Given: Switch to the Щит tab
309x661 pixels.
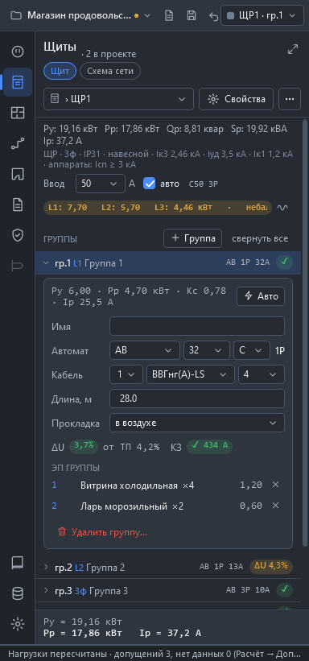Looking at the screenshot, I should pyautogui.click(x=60, y=71).
